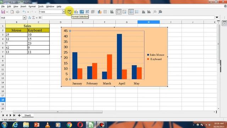Image resolution: width=227 pixels, height=128 pixels.
Task: Open the chart element selector showing Y Axis
Action: click(x=52, y=12)
